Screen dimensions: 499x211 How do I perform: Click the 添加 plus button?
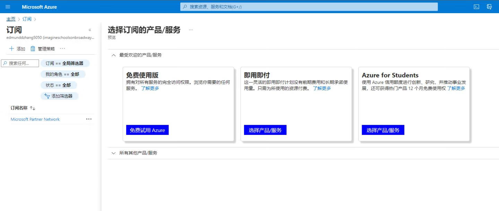(x=17, y=49)
